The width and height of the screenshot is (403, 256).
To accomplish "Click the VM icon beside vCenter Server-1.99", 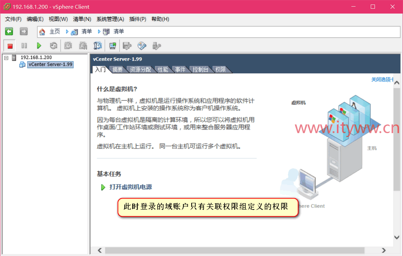I will [x=22, y=65].
